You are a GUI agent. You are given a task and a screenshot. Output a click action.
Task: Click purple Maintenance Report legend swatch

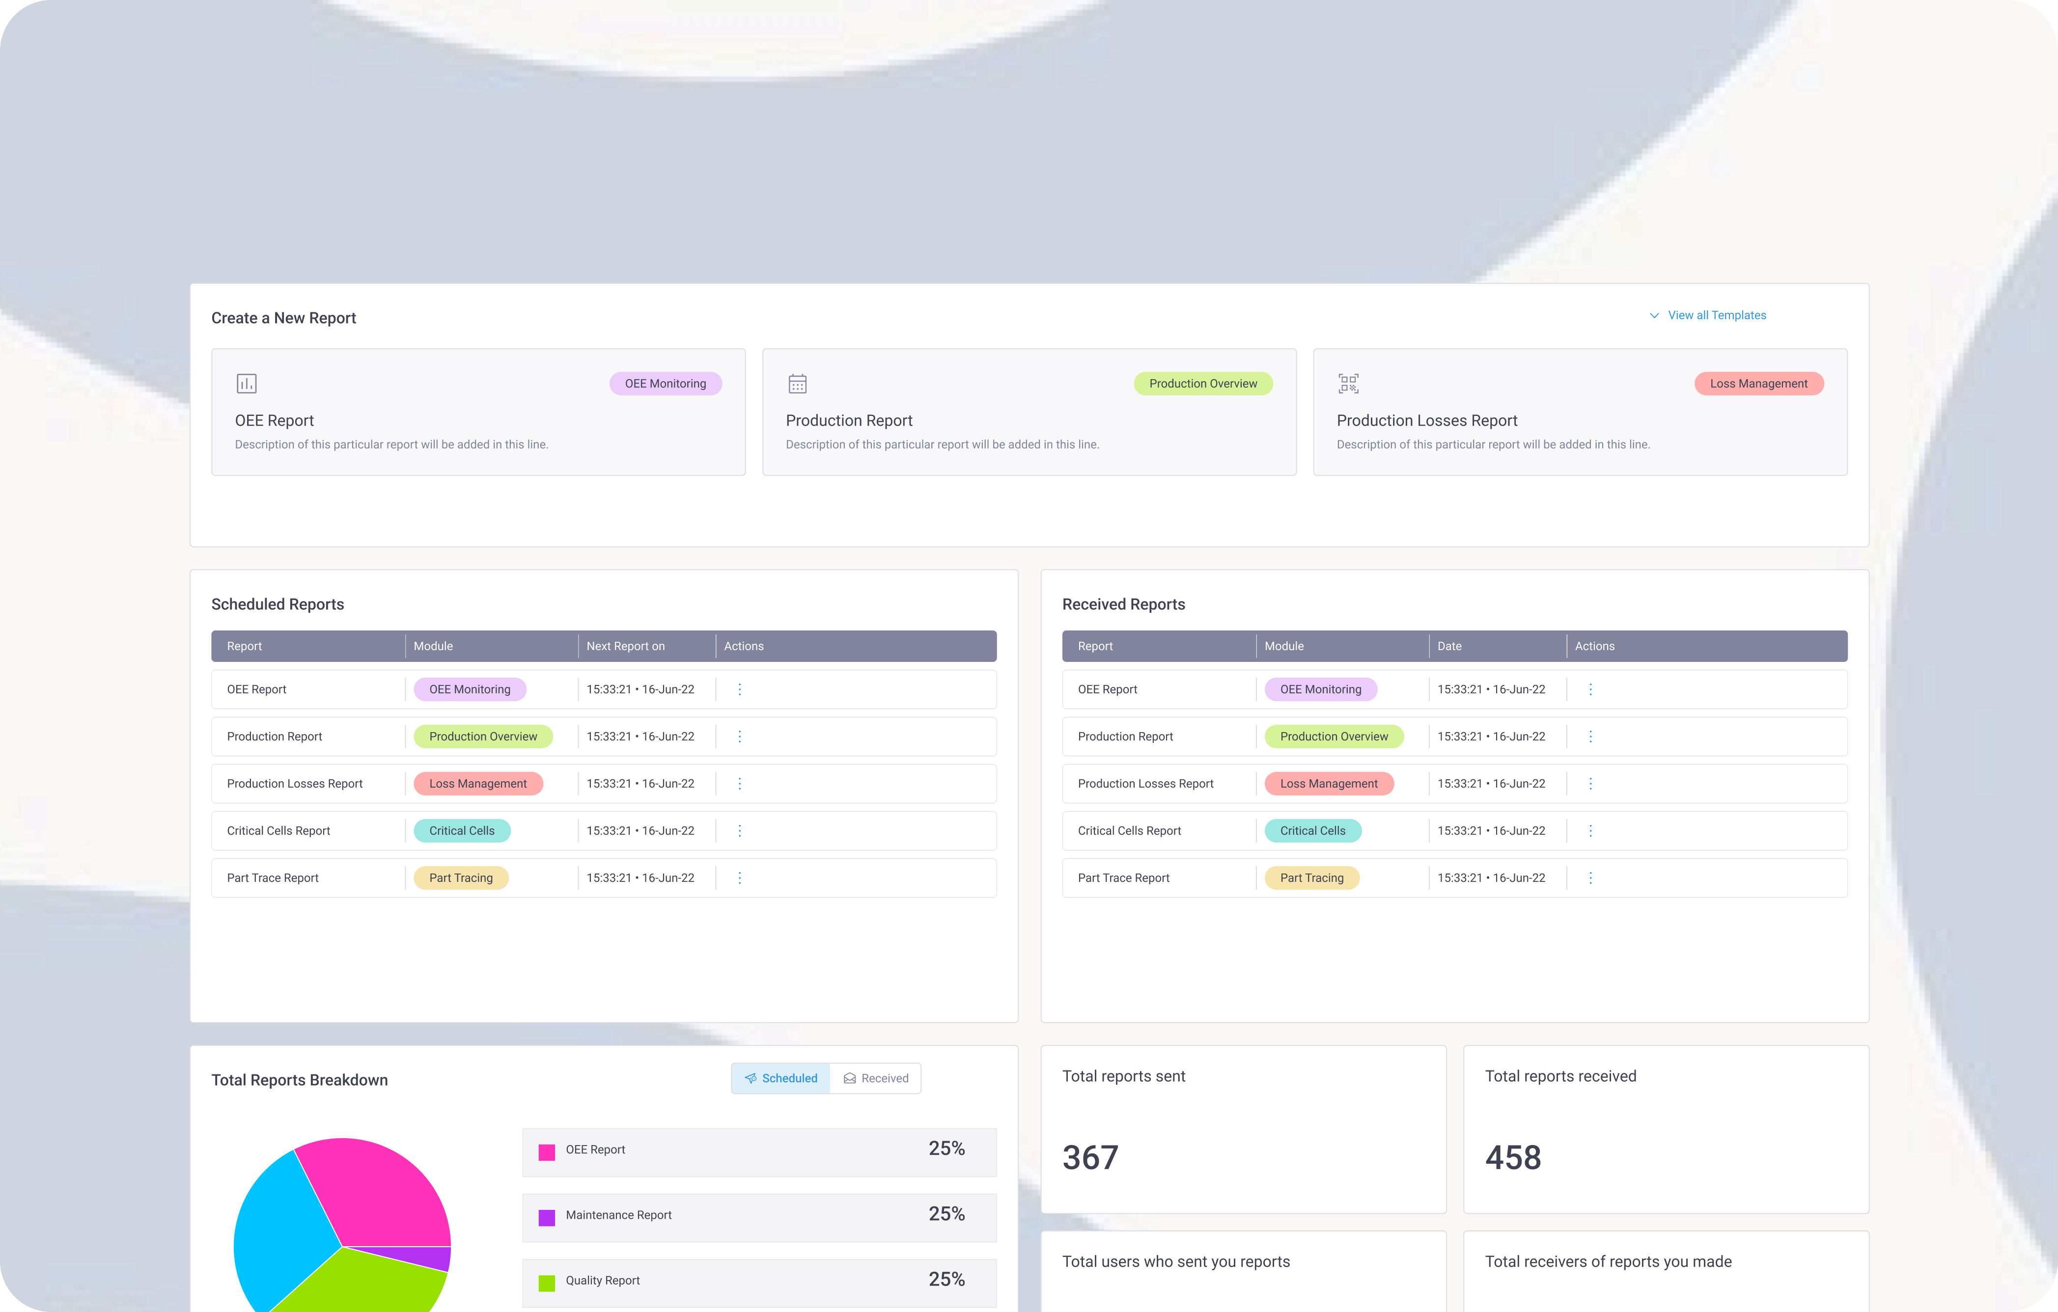tap(547, 1218)
